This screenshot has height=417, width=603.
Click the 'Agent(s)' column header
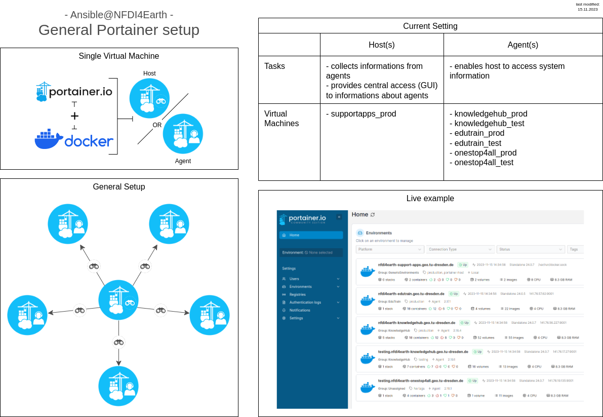click(x=522, y=45)
